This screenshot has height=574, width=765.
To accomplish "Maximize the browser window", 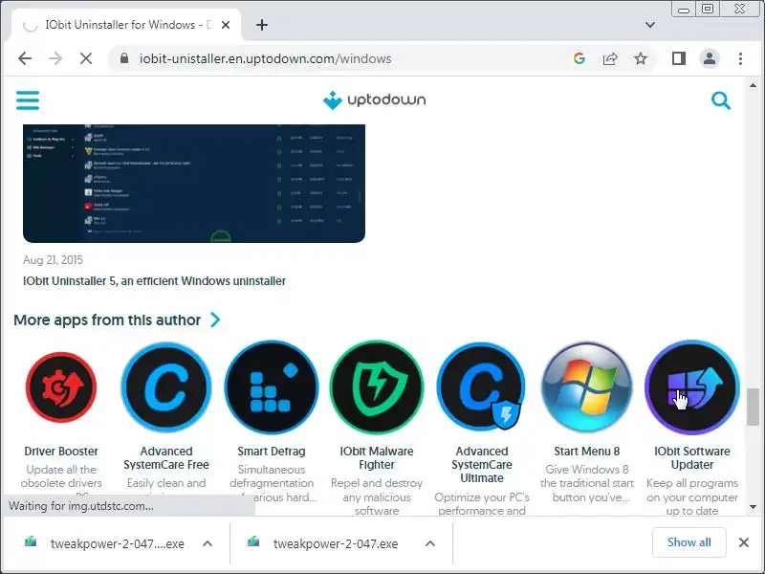I will click(708, 9).
